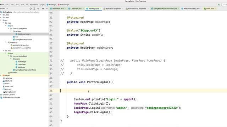The height and width of the screenshot is (127, 227).
Task: Select the target folder row
Action: click(24, 75)
